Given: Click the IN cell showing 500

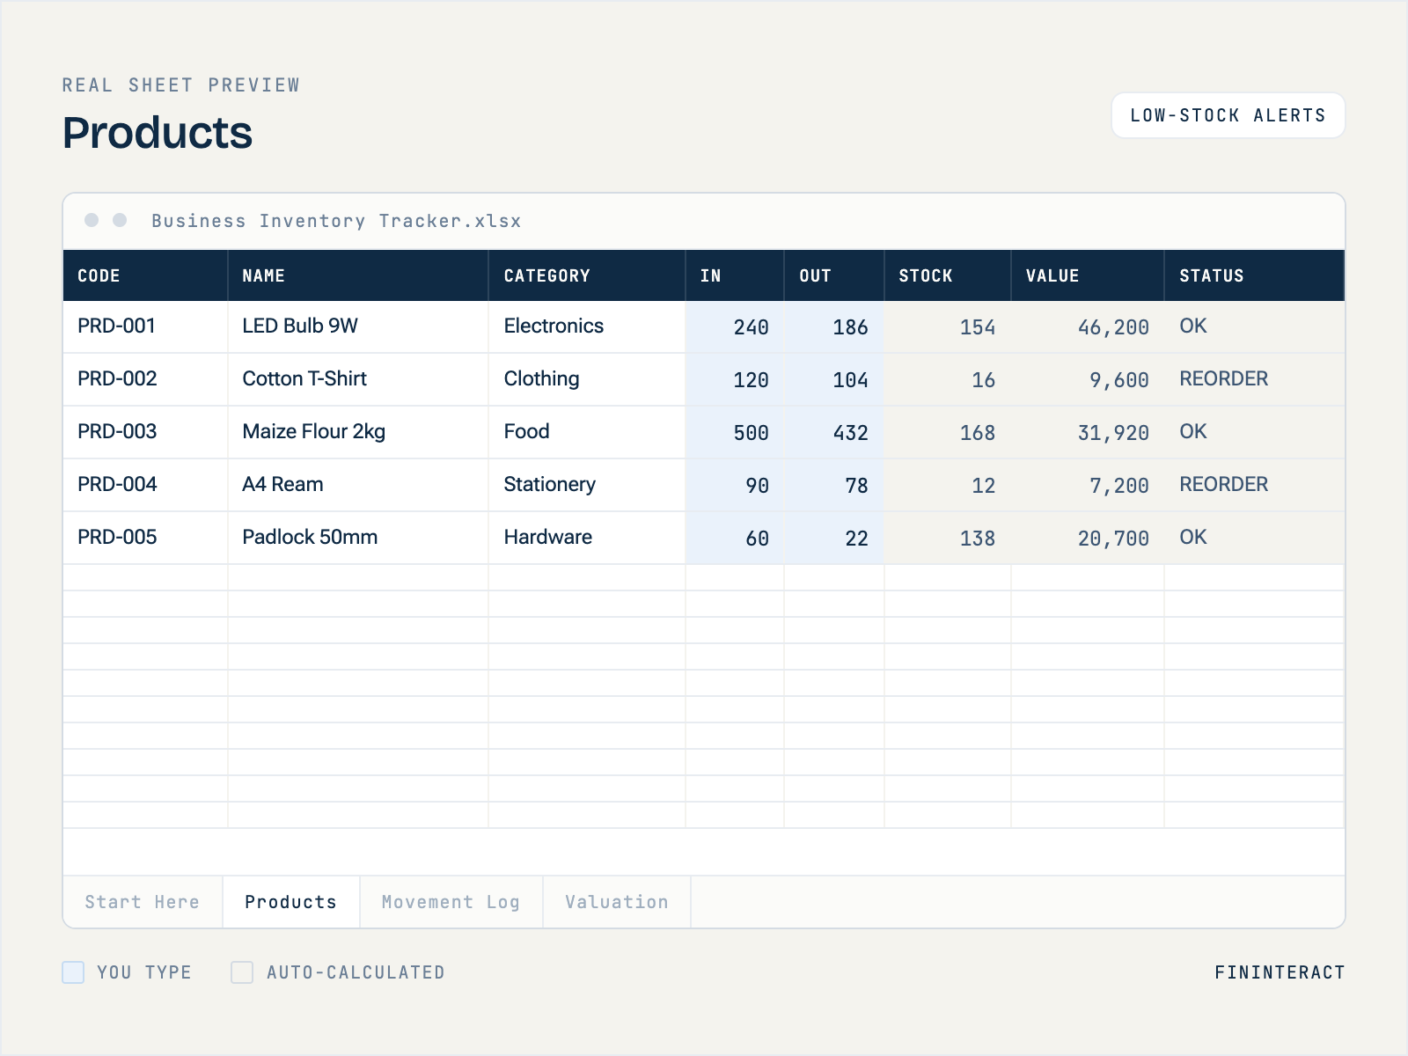Looking at the screenshot, I should click(735, 432).
